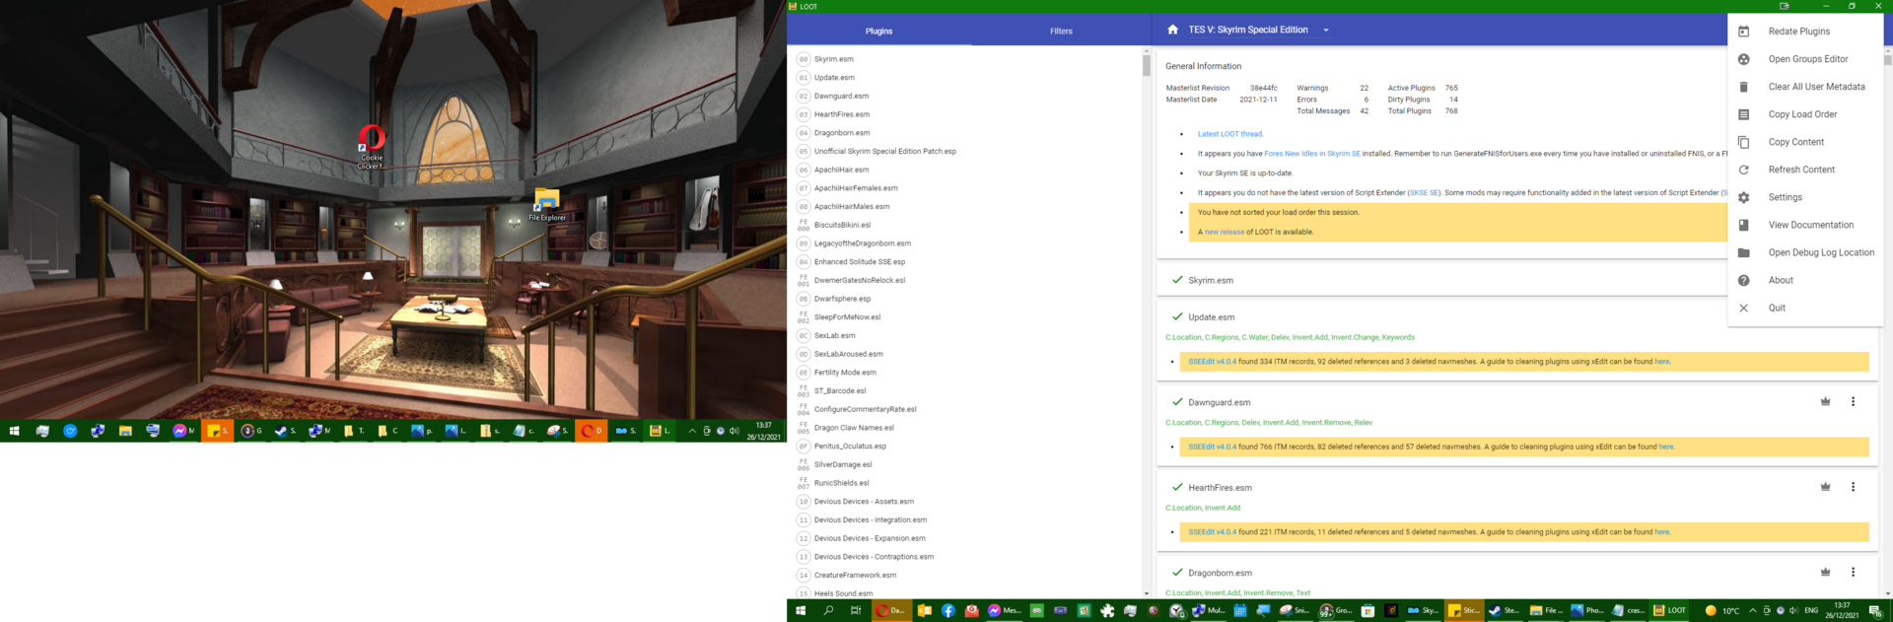Follow the new release link
The height and width of the screenshot is (622, 1893).
tap(1225, 233)
